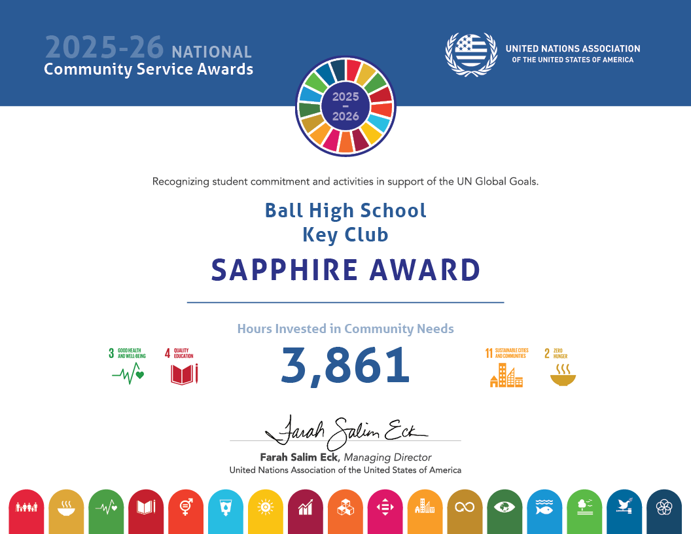Click the handwritten Farah Salim Eck signature
The width and height of the screenshot is (691, 534).
coord(346,432)
